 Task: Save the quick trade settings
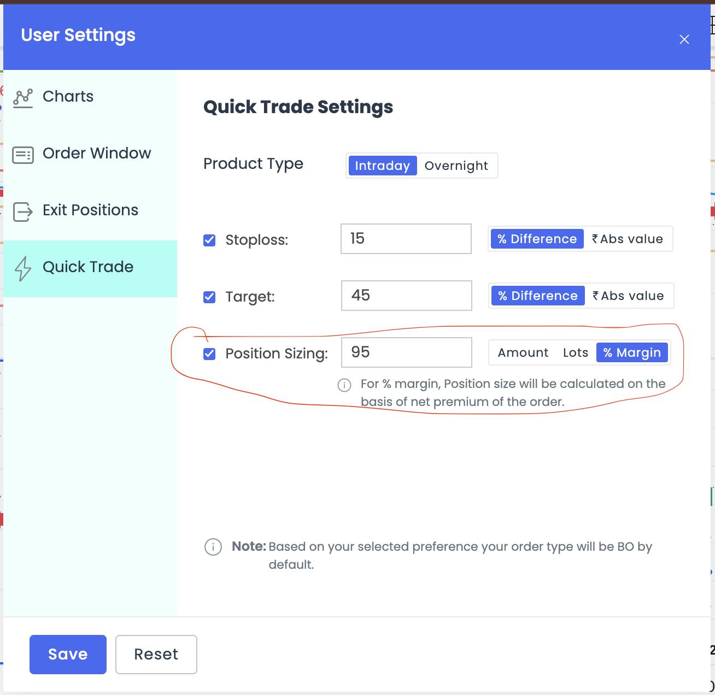point(68,654)
